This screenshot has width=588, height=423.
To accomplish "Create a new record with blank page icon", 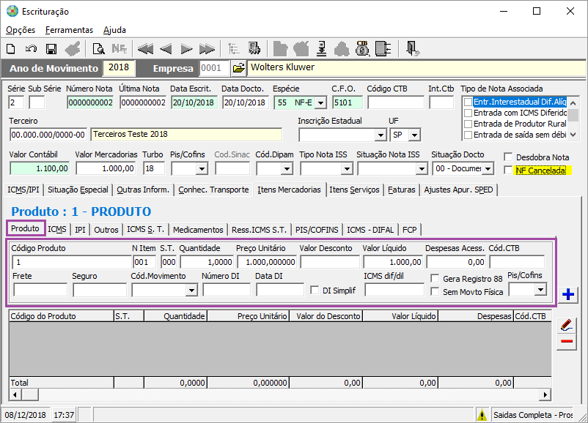I will (x=11, y=48).
